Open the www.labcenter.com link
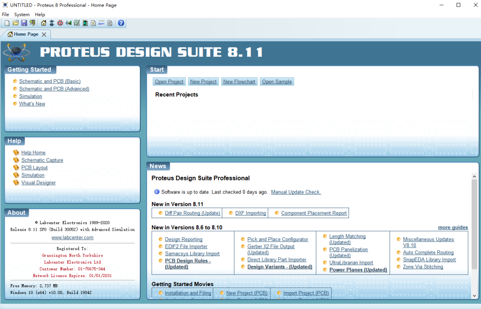 (x=72, y=238)
